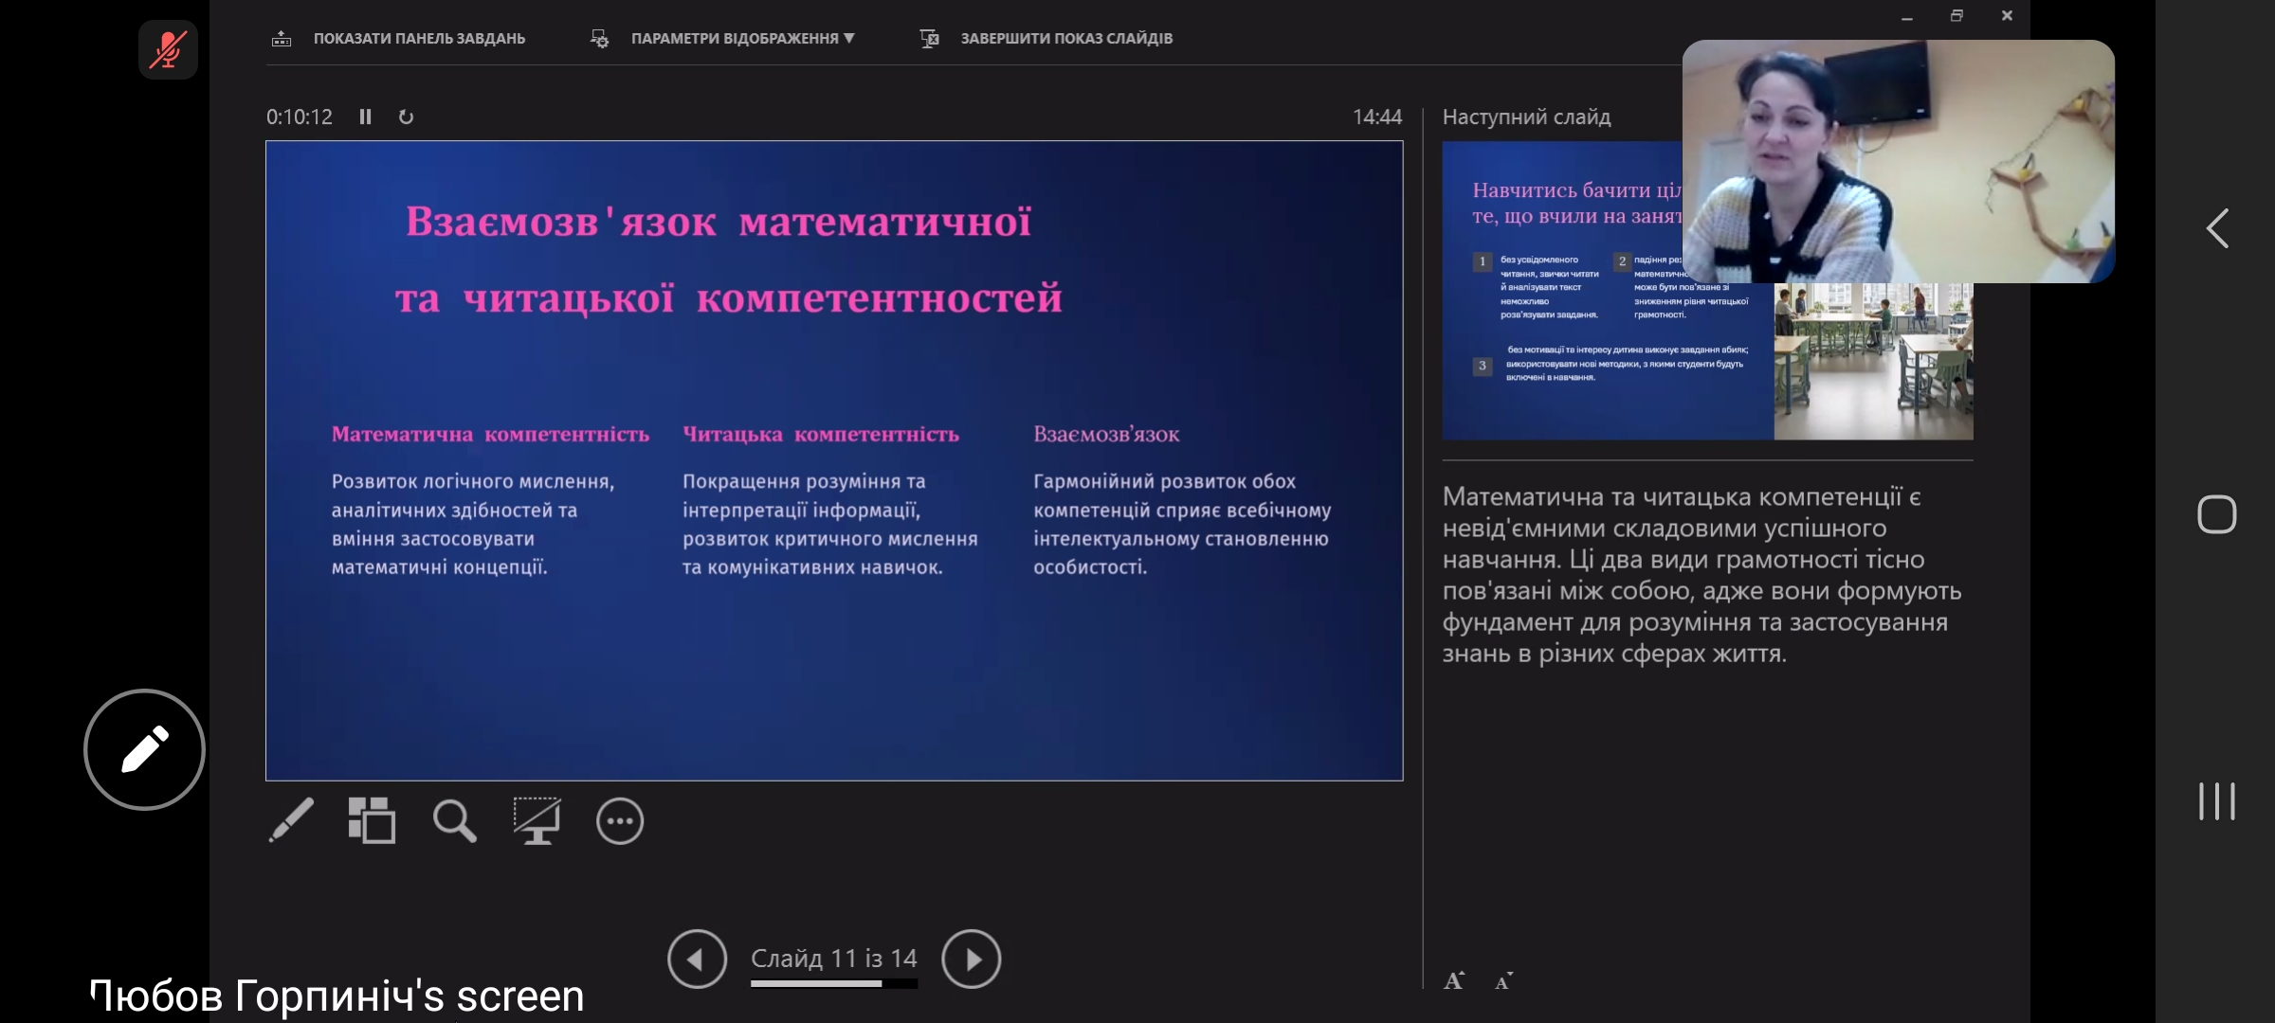Click the clock time 14:44
Image resolution: width=2275 pixels, height=1023 pixels.
(x=1377, y=117)
